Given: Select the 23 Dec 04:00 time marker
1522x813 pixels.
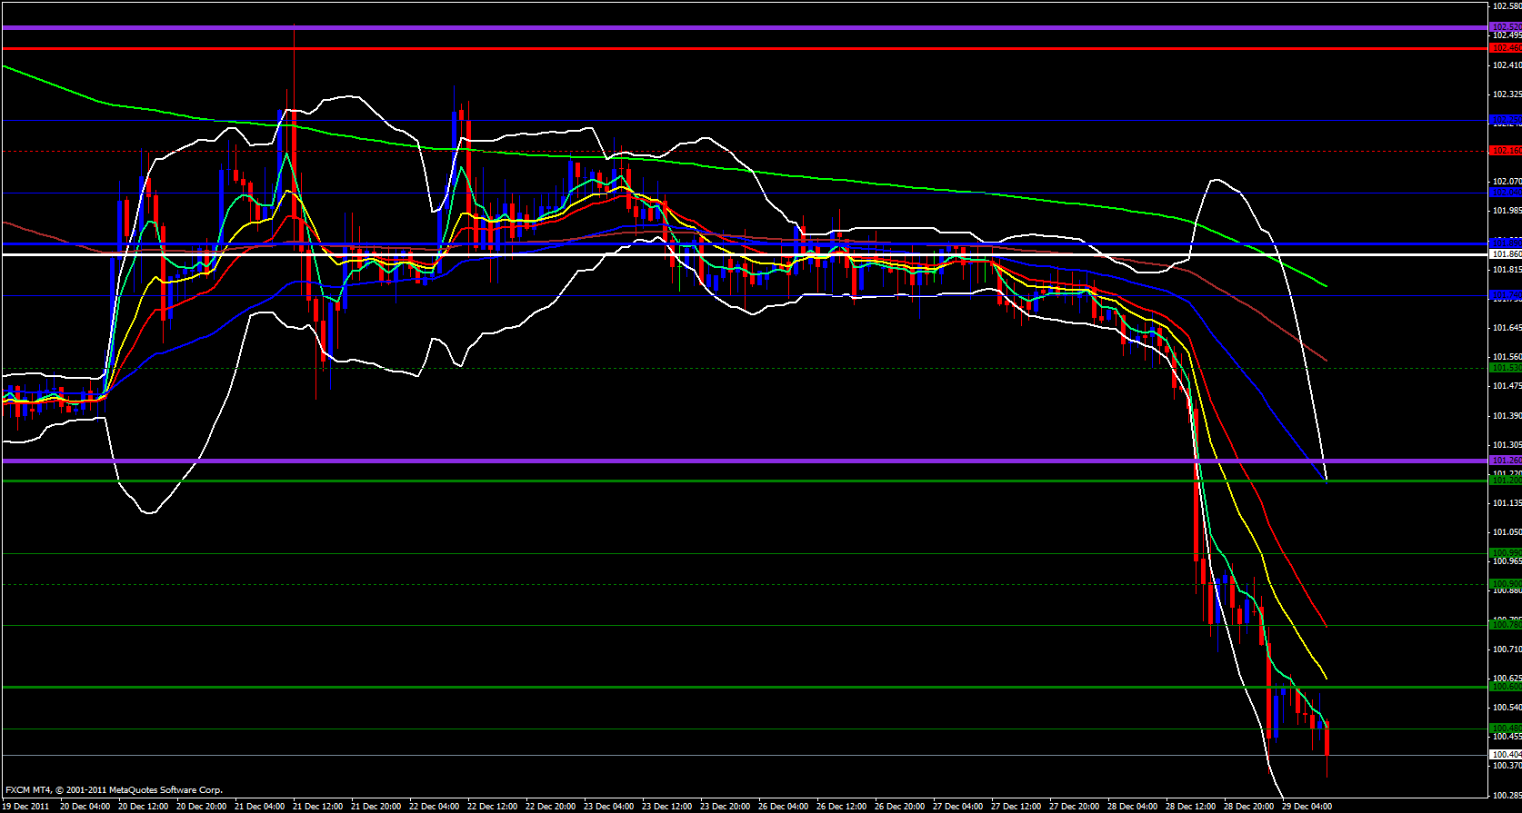Looking at the screenshot, I should (608, 807).
